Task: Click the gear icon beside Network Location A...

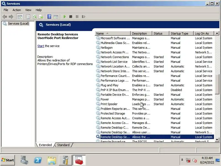Action: (98, 66)
